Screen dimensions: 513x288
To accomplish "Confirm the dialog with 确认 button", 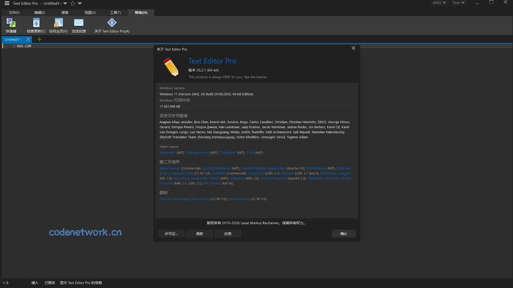I will pos(343,234).
